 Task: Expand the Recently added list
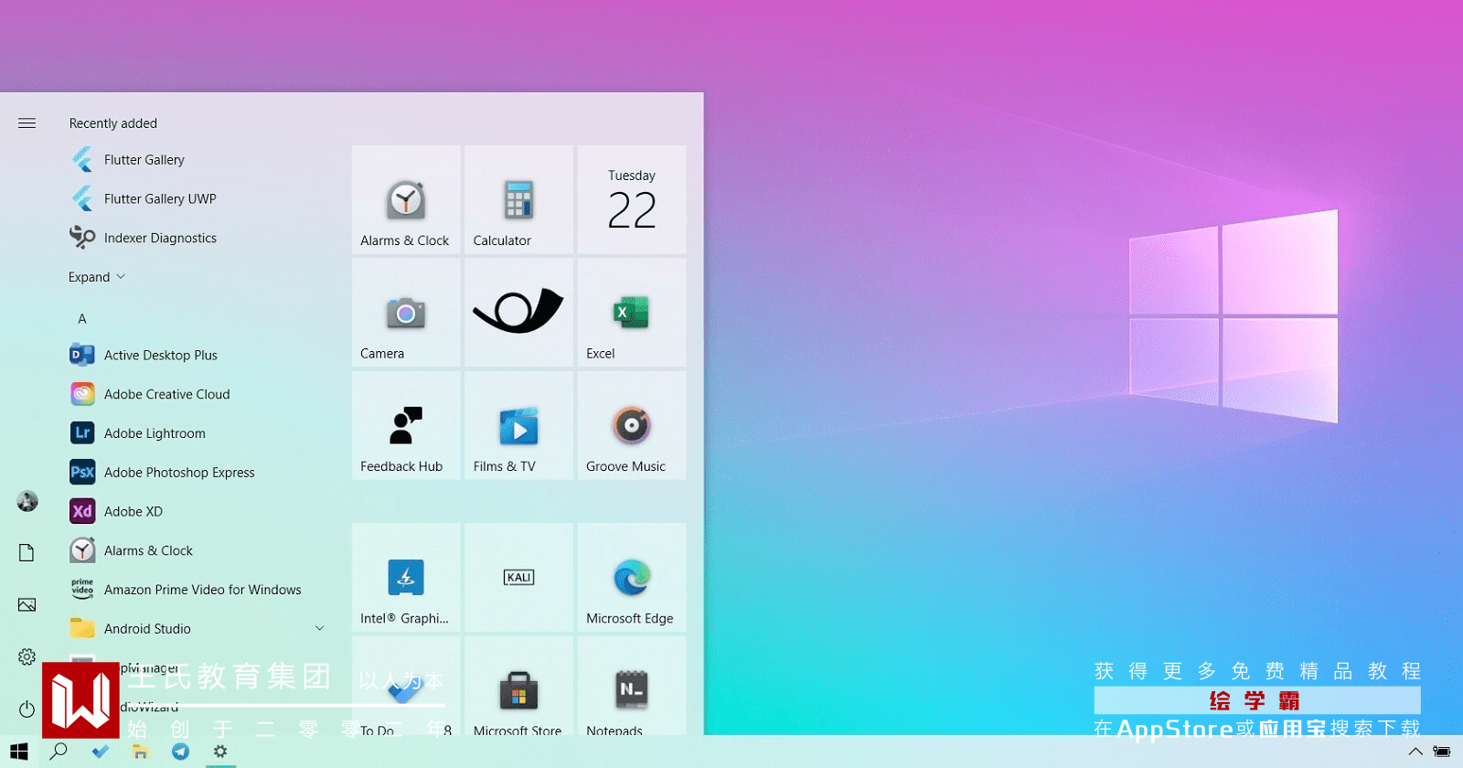click(x=96, y=277)
